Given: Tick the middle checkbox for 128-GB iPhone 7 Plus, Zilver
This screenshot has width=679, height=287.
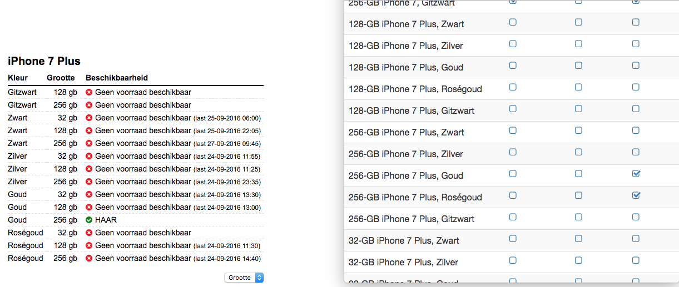Looking at the screenshot, I should point(578,44).
